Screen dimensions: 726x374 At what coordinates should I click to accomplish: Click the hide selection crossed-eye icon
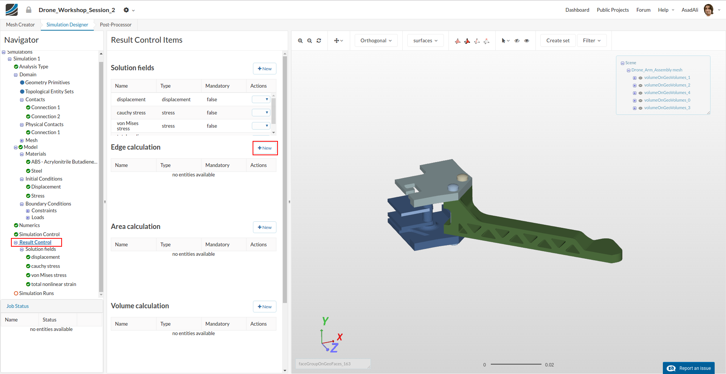pyautogui.click(x=517, y=41)
